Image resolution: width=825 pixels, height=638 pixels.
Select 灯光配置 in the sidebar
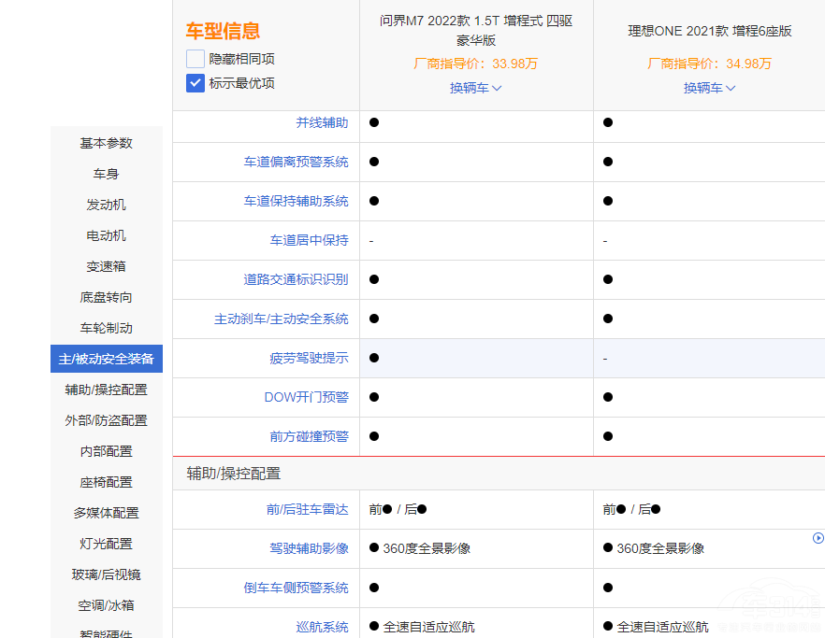106,544
